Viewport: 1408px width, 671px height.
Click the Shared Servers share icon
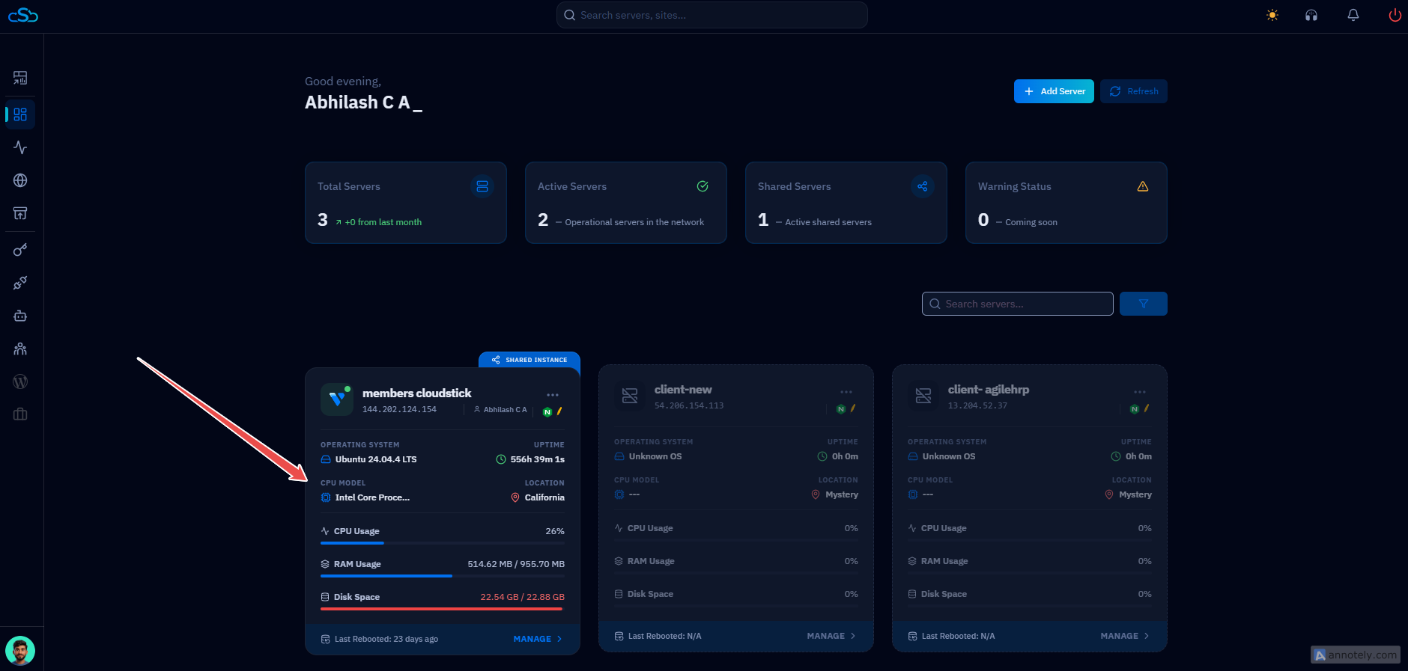tap(923, 186)
